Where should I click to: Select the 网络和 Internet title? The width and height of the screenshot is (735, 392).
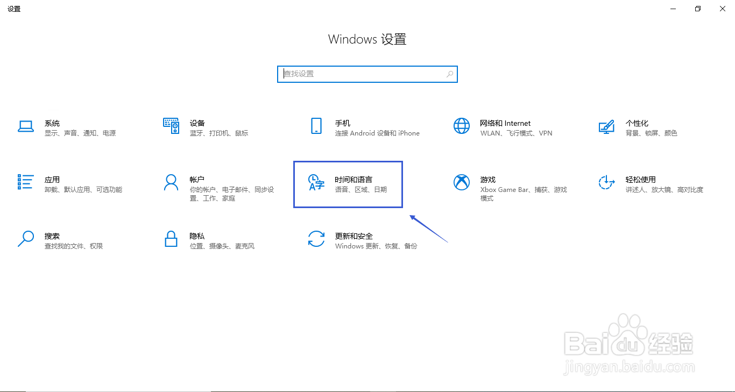pos(505,123)
